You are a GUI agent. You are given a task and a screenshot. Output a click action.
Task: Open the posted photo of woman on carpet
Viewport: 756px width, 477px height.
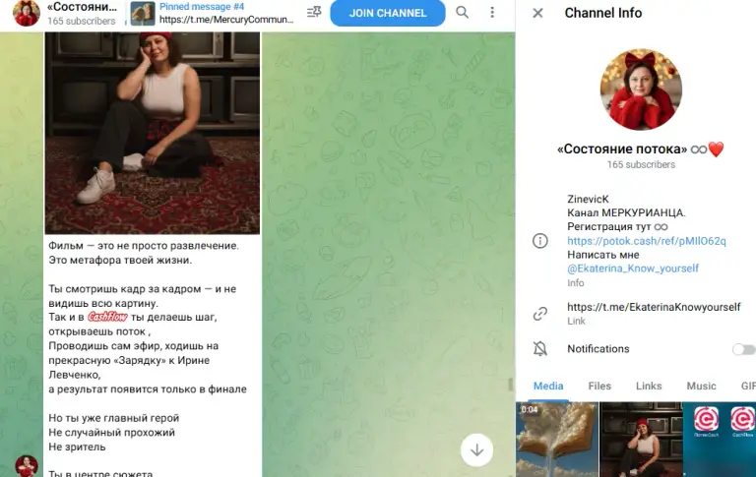153,133
